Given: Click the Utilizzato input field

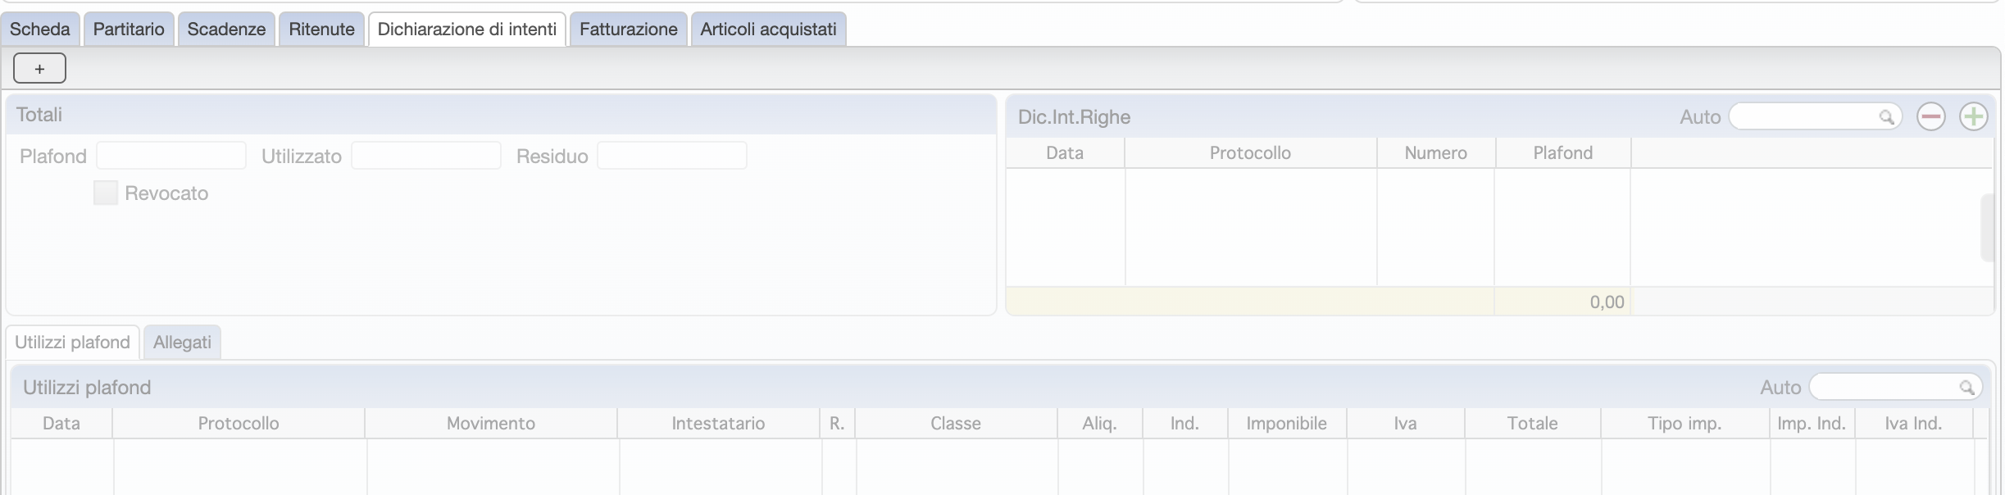Looking at the screenshot, I should pos(426,156).
